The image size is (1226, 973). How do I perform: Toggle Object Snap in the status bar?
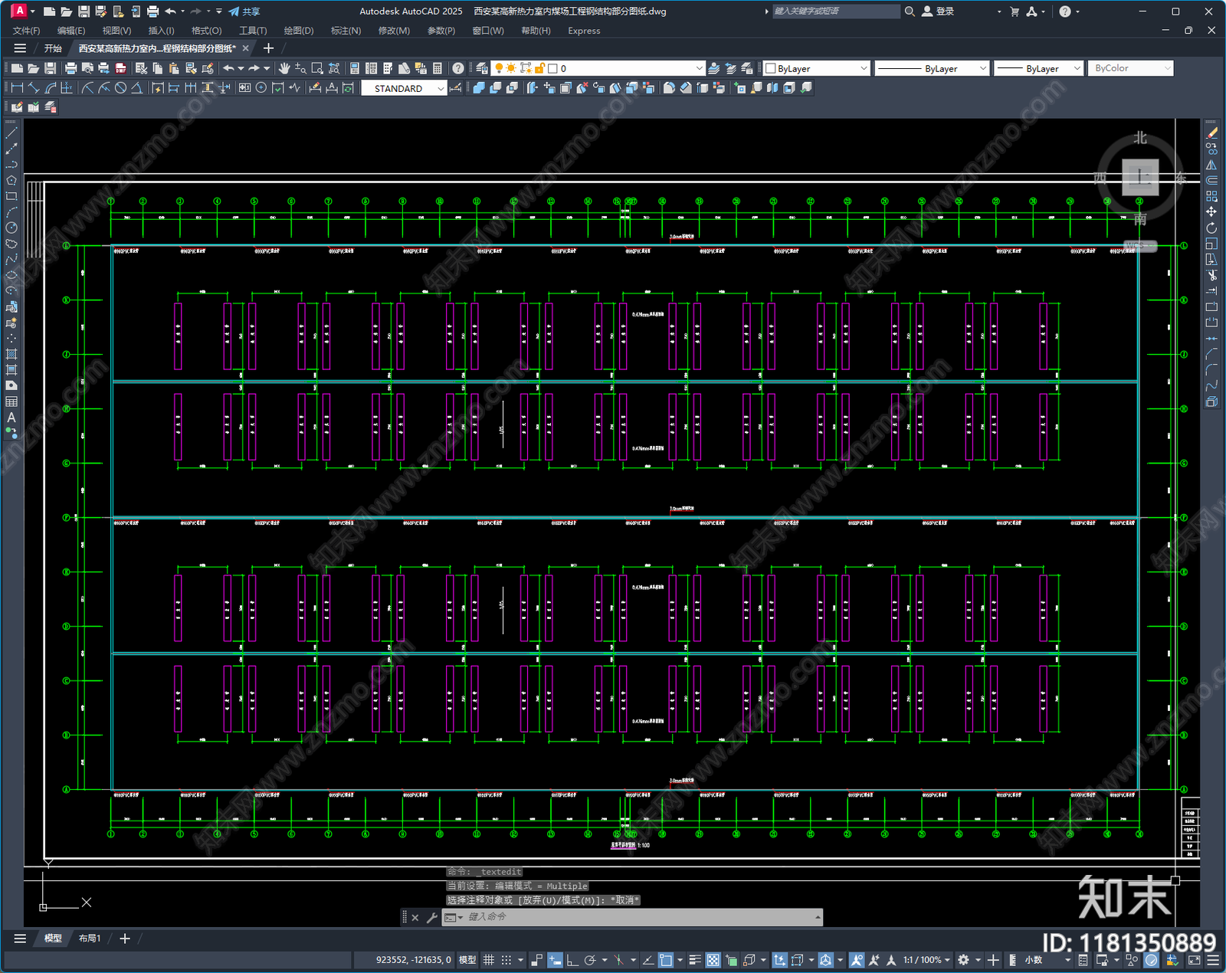(666, 960)
